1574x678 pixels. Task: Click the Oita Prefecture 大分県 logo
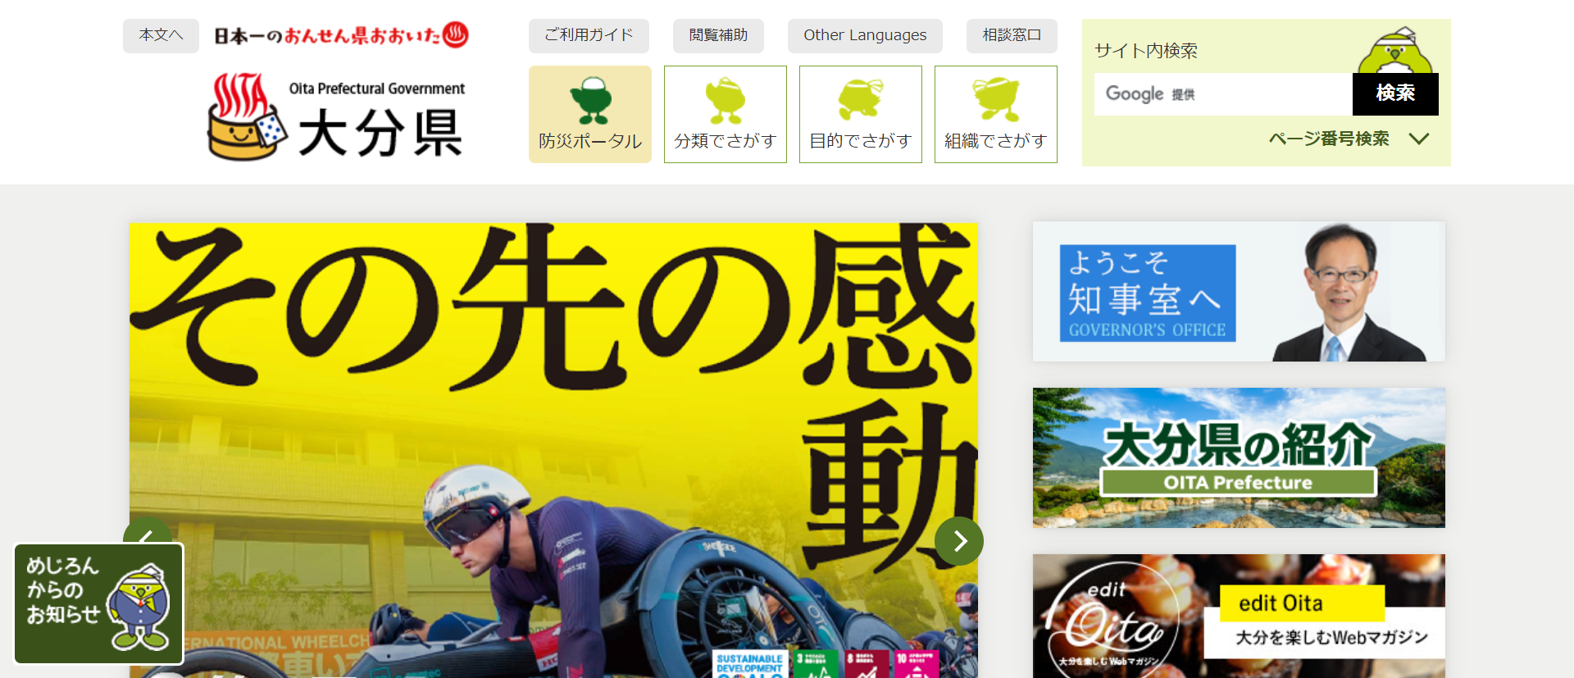336,116
